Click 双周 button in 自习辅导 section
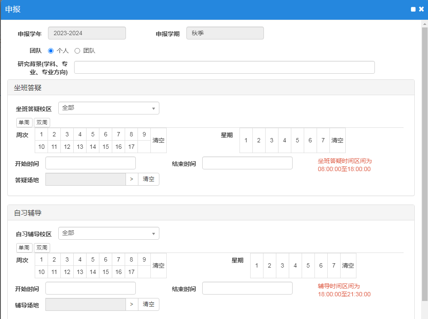 coord(42,248)
